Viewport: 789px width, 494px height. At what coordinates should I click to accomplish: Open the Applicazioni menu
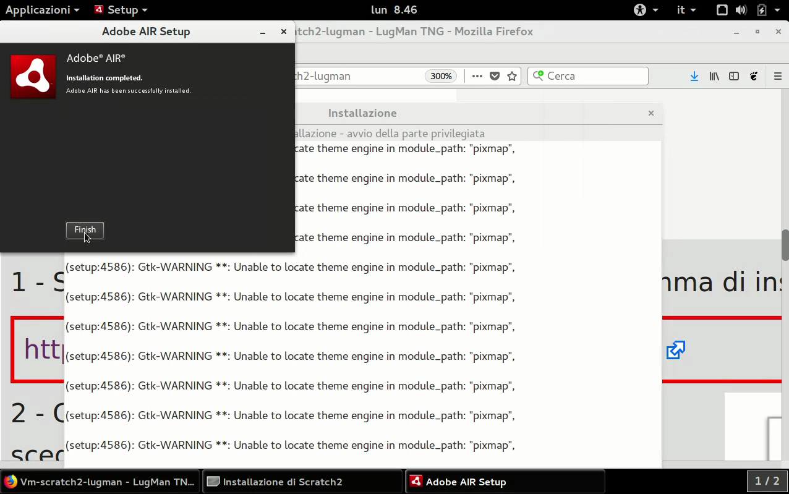coord(42,10)
